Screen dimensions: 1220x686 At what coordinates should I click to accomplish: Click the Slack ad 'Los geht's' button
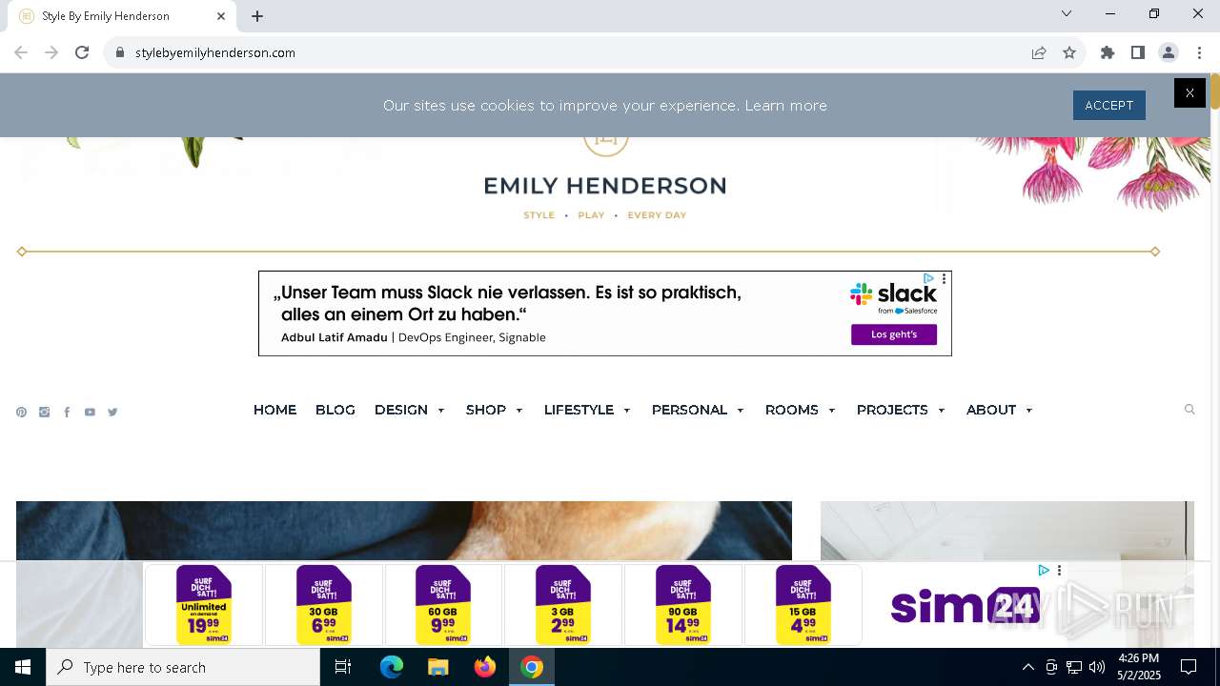pos(894,334)
